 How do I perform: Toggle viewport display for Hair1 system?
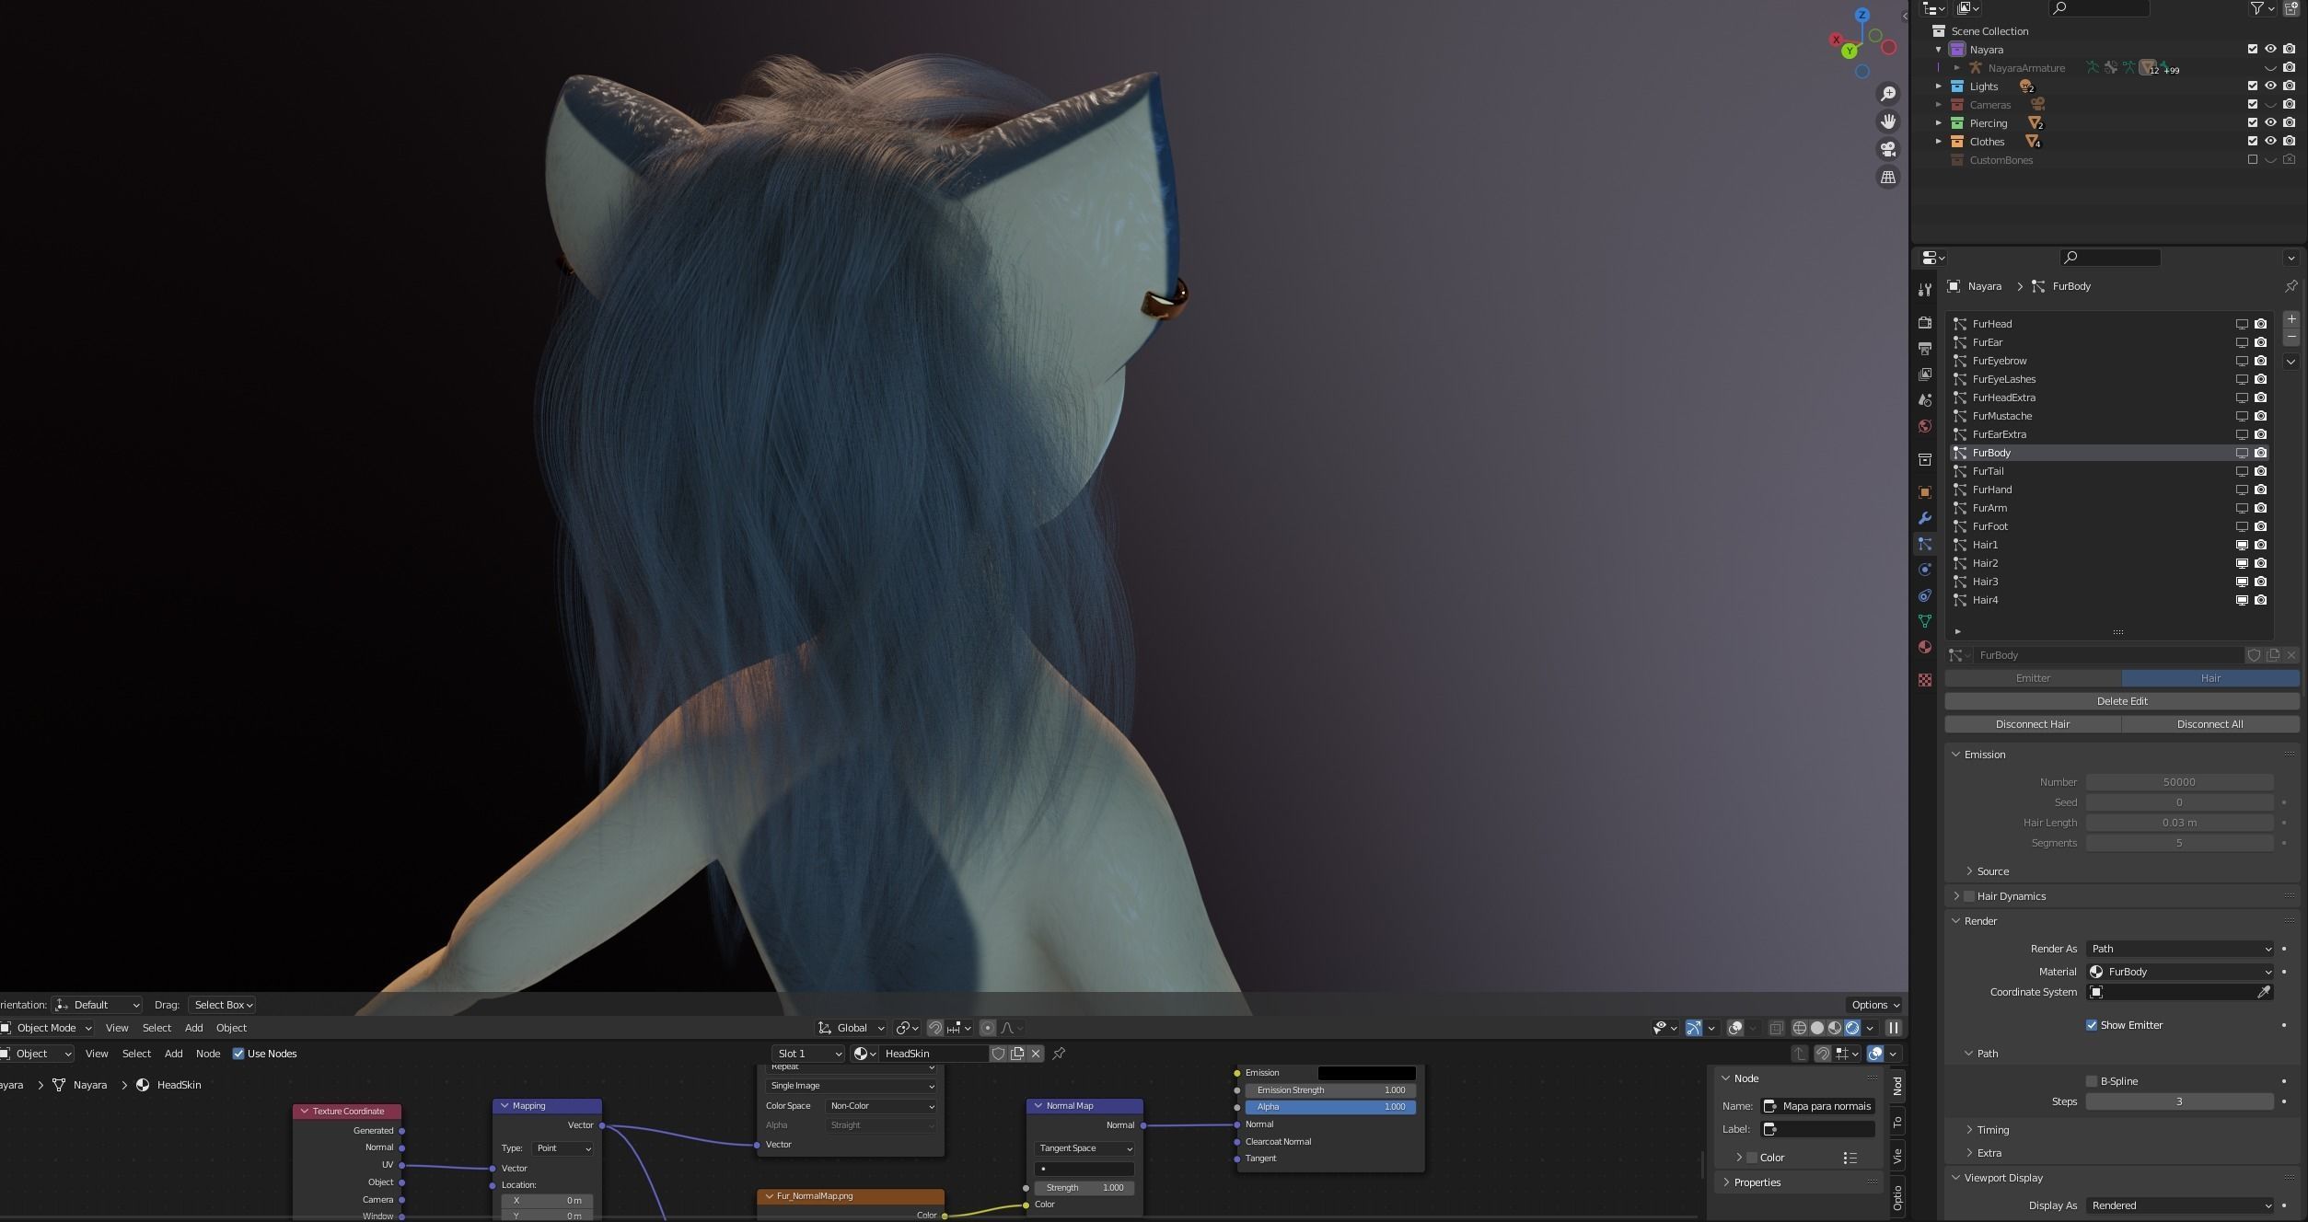pyautogui.click(x=2243, y=545)
